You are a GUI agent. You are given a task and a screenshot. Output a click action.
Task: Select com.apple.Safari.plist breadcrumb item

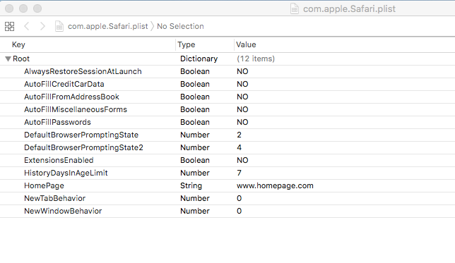click(107, 26)
